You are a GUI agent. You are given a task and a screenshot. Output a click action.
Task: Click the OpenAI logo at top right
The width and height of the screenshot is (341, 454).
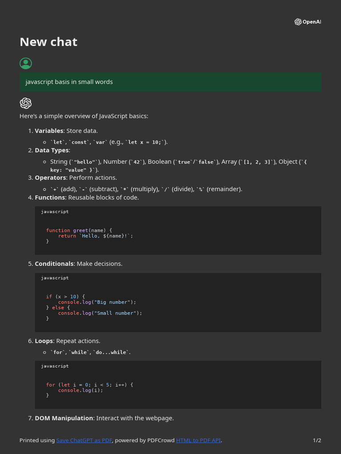click(x=307, y=22)
